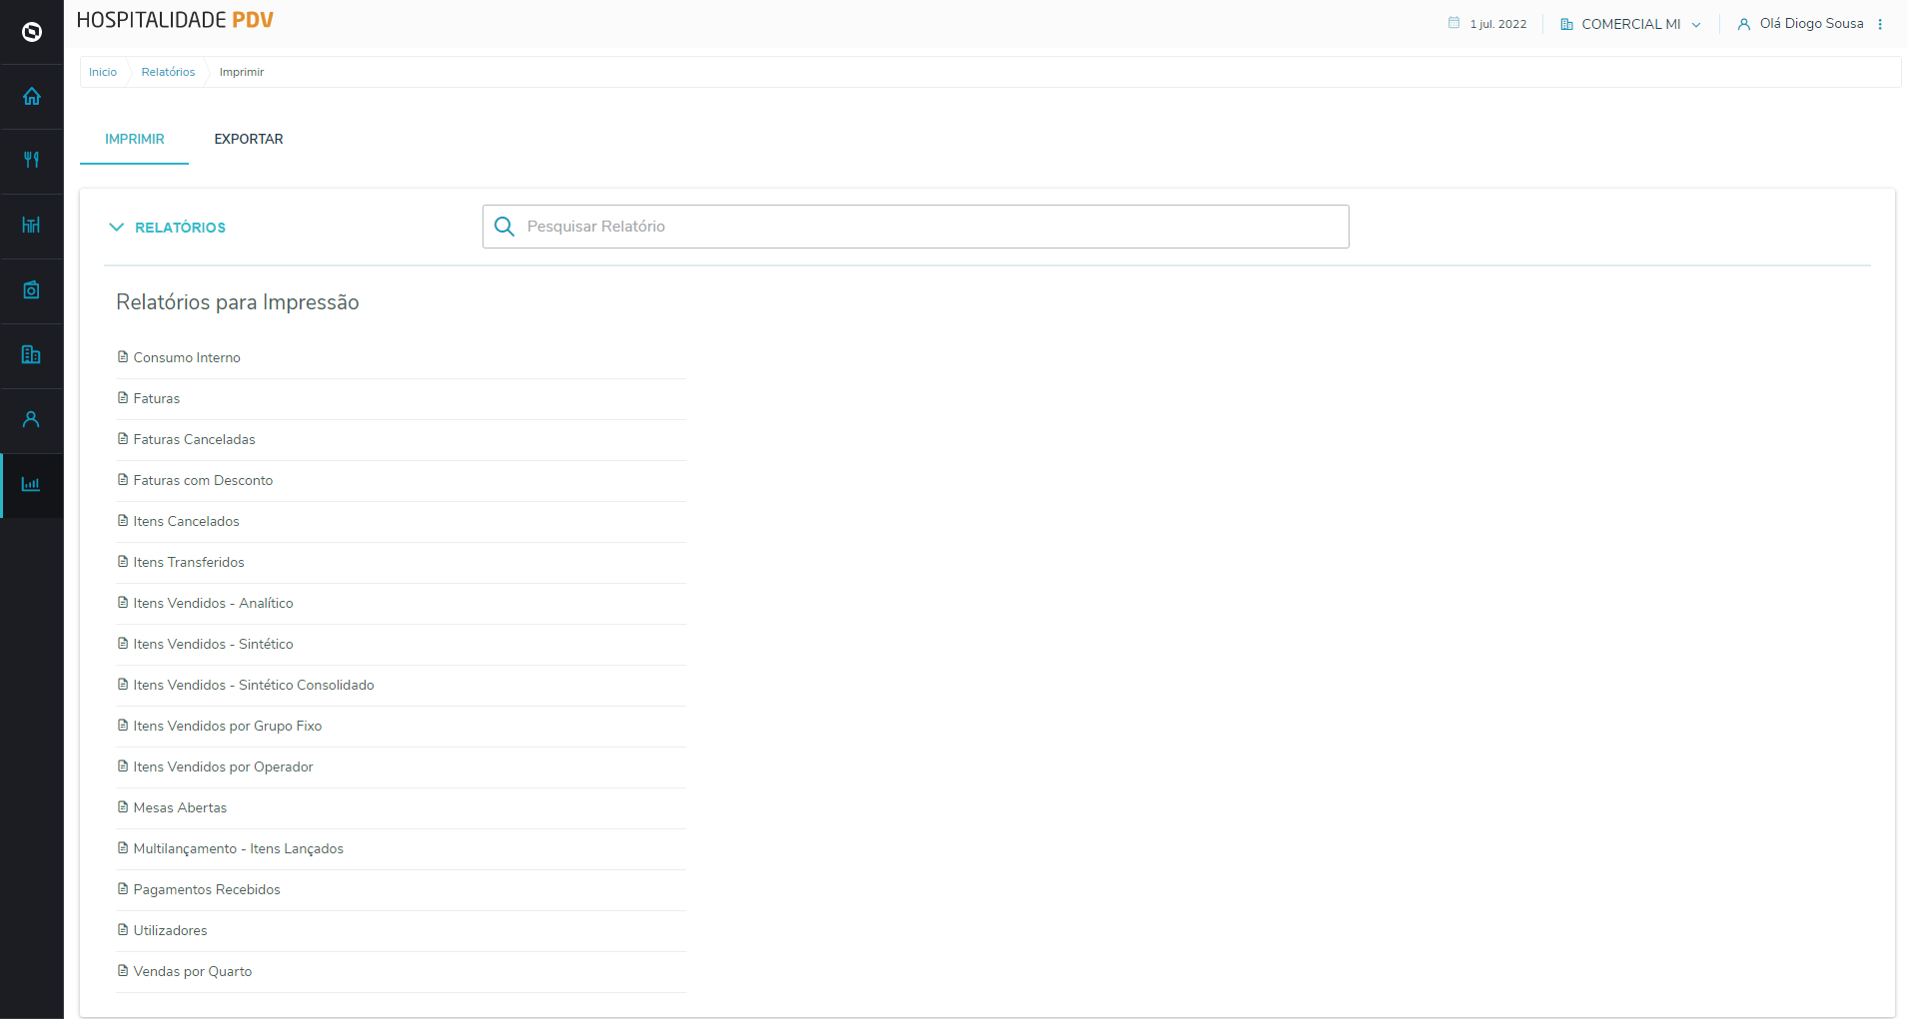Select the reports chart sidebar icon
Image resolution: width=1907 pixels, height=1019 pixels.
click(x=32, y=485)
